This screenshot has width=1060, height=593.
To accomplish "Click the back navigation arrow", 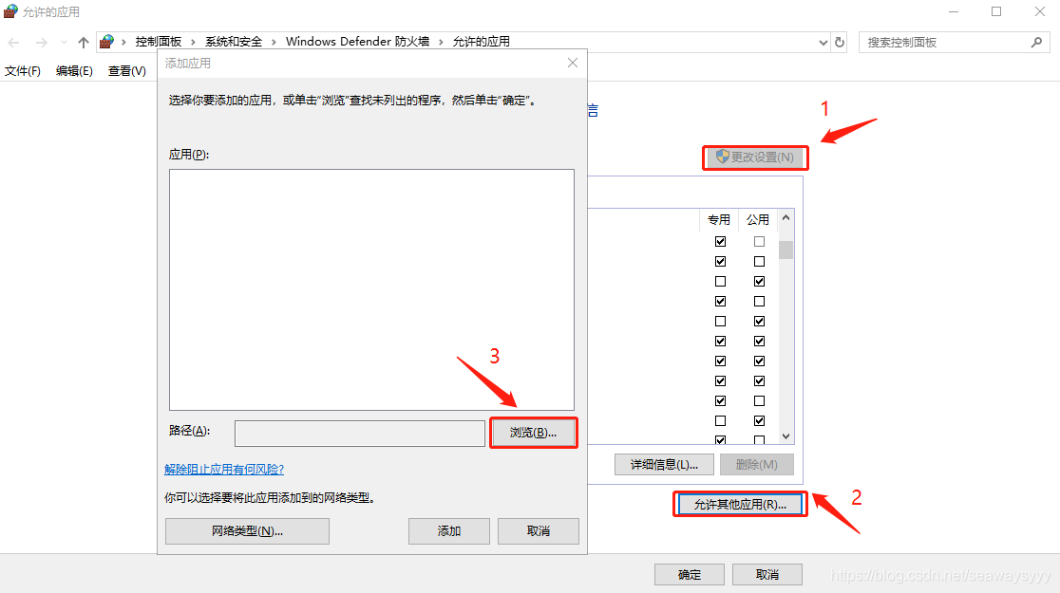I will click(13, 42).
